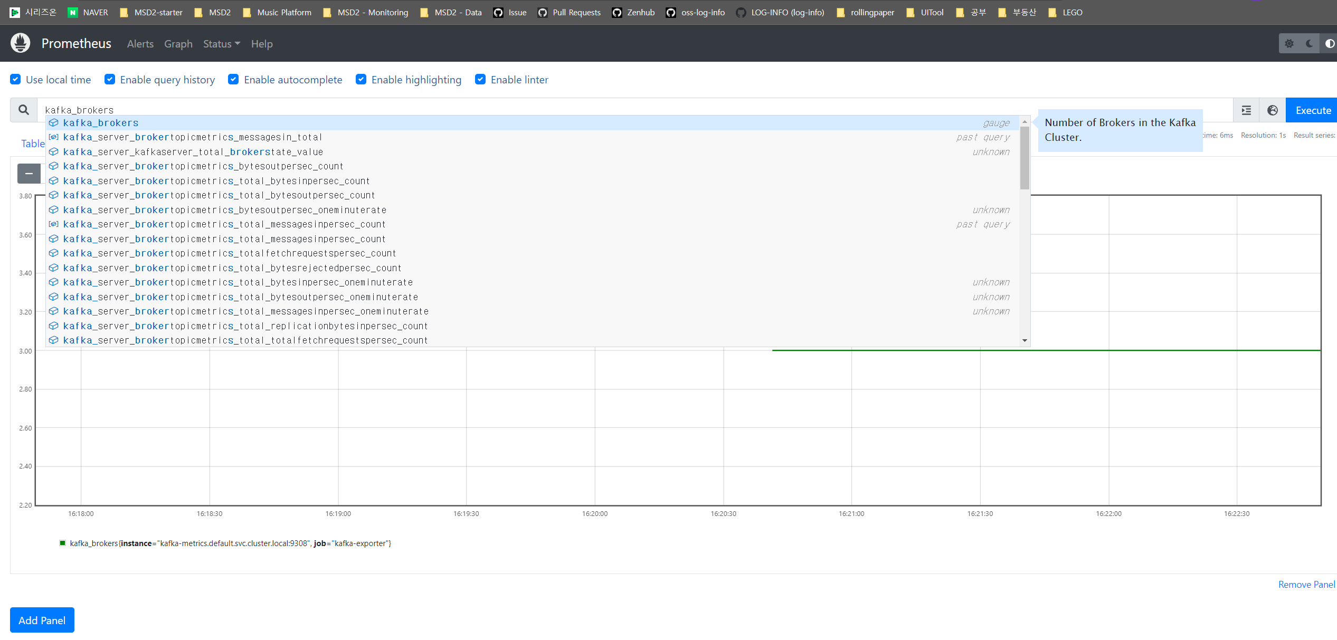Click the autocomplete list scroll-down arrow
The image size is (1337, 640).
pos(1025,340)
